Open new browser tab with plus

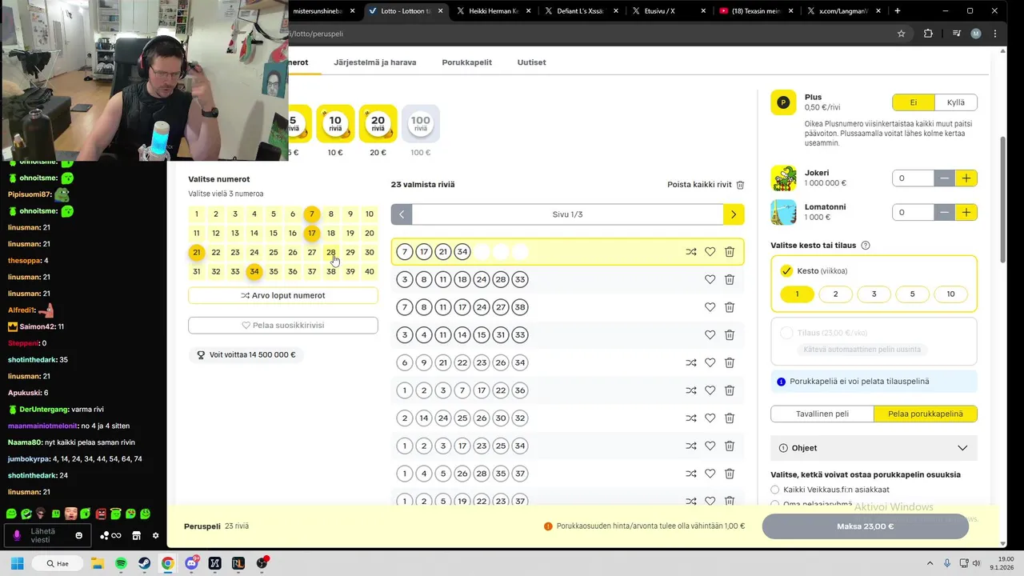pyautogui.click(x=898, y=11)
